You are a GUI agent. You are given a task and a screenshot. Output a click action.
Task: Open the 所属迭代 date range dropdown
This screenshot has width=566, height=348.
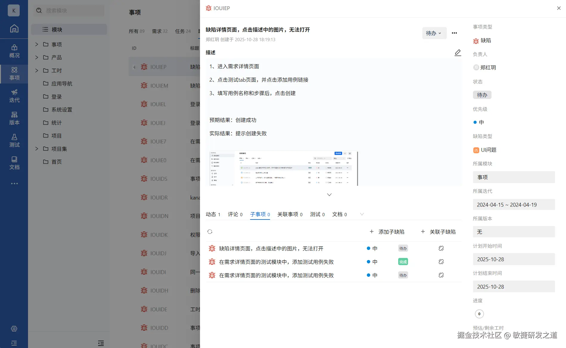(514, 205)
